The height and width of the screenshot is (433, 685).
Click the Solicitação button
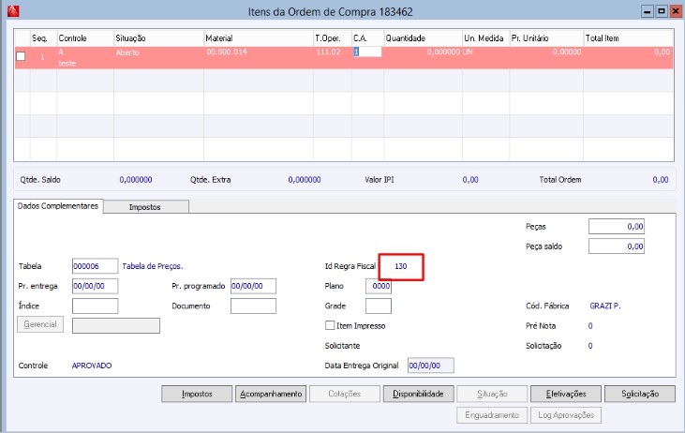click(640, 394)
